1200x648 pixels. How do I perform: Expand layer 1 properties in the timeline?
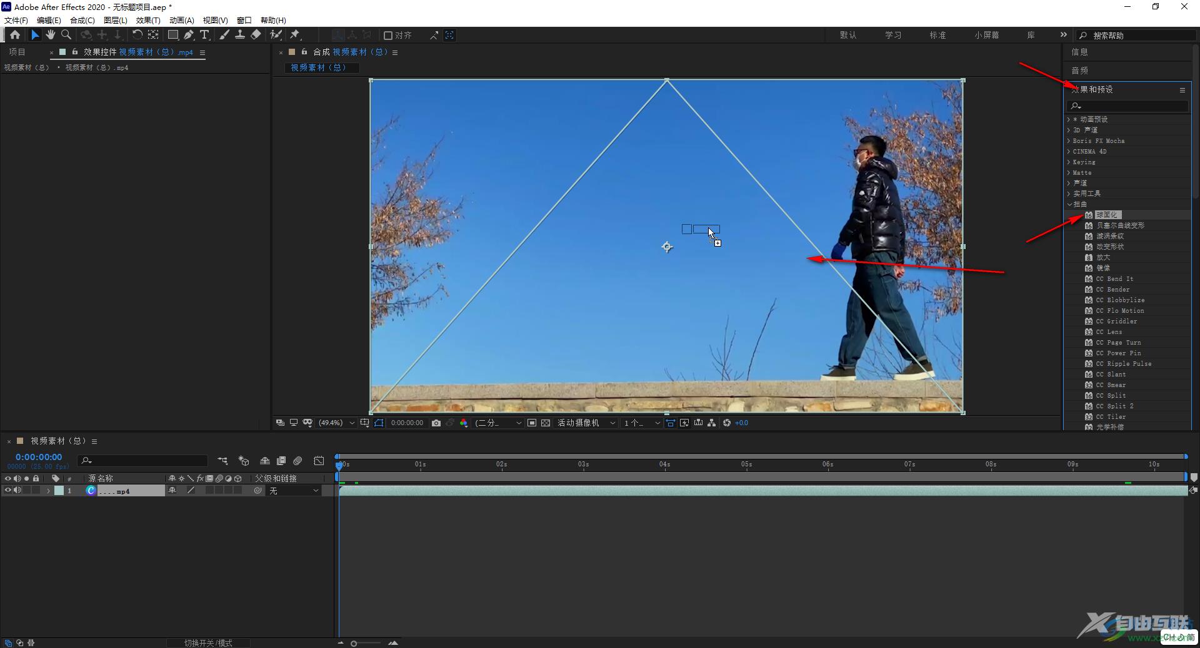coord(48,491)
